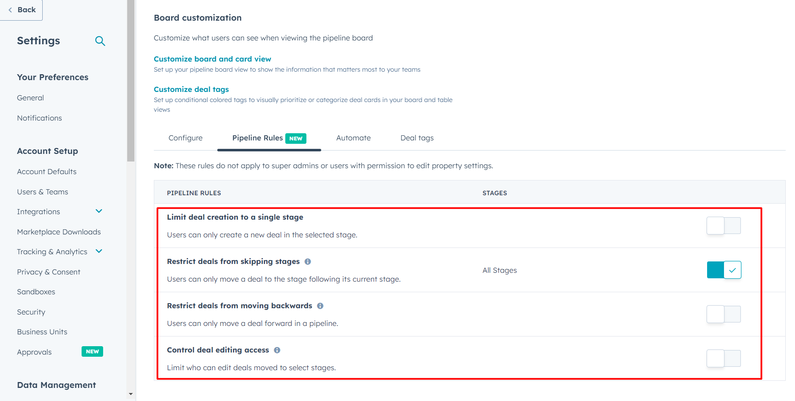
Task: Expand the Integrations menu section
Action: click(98, 211)
